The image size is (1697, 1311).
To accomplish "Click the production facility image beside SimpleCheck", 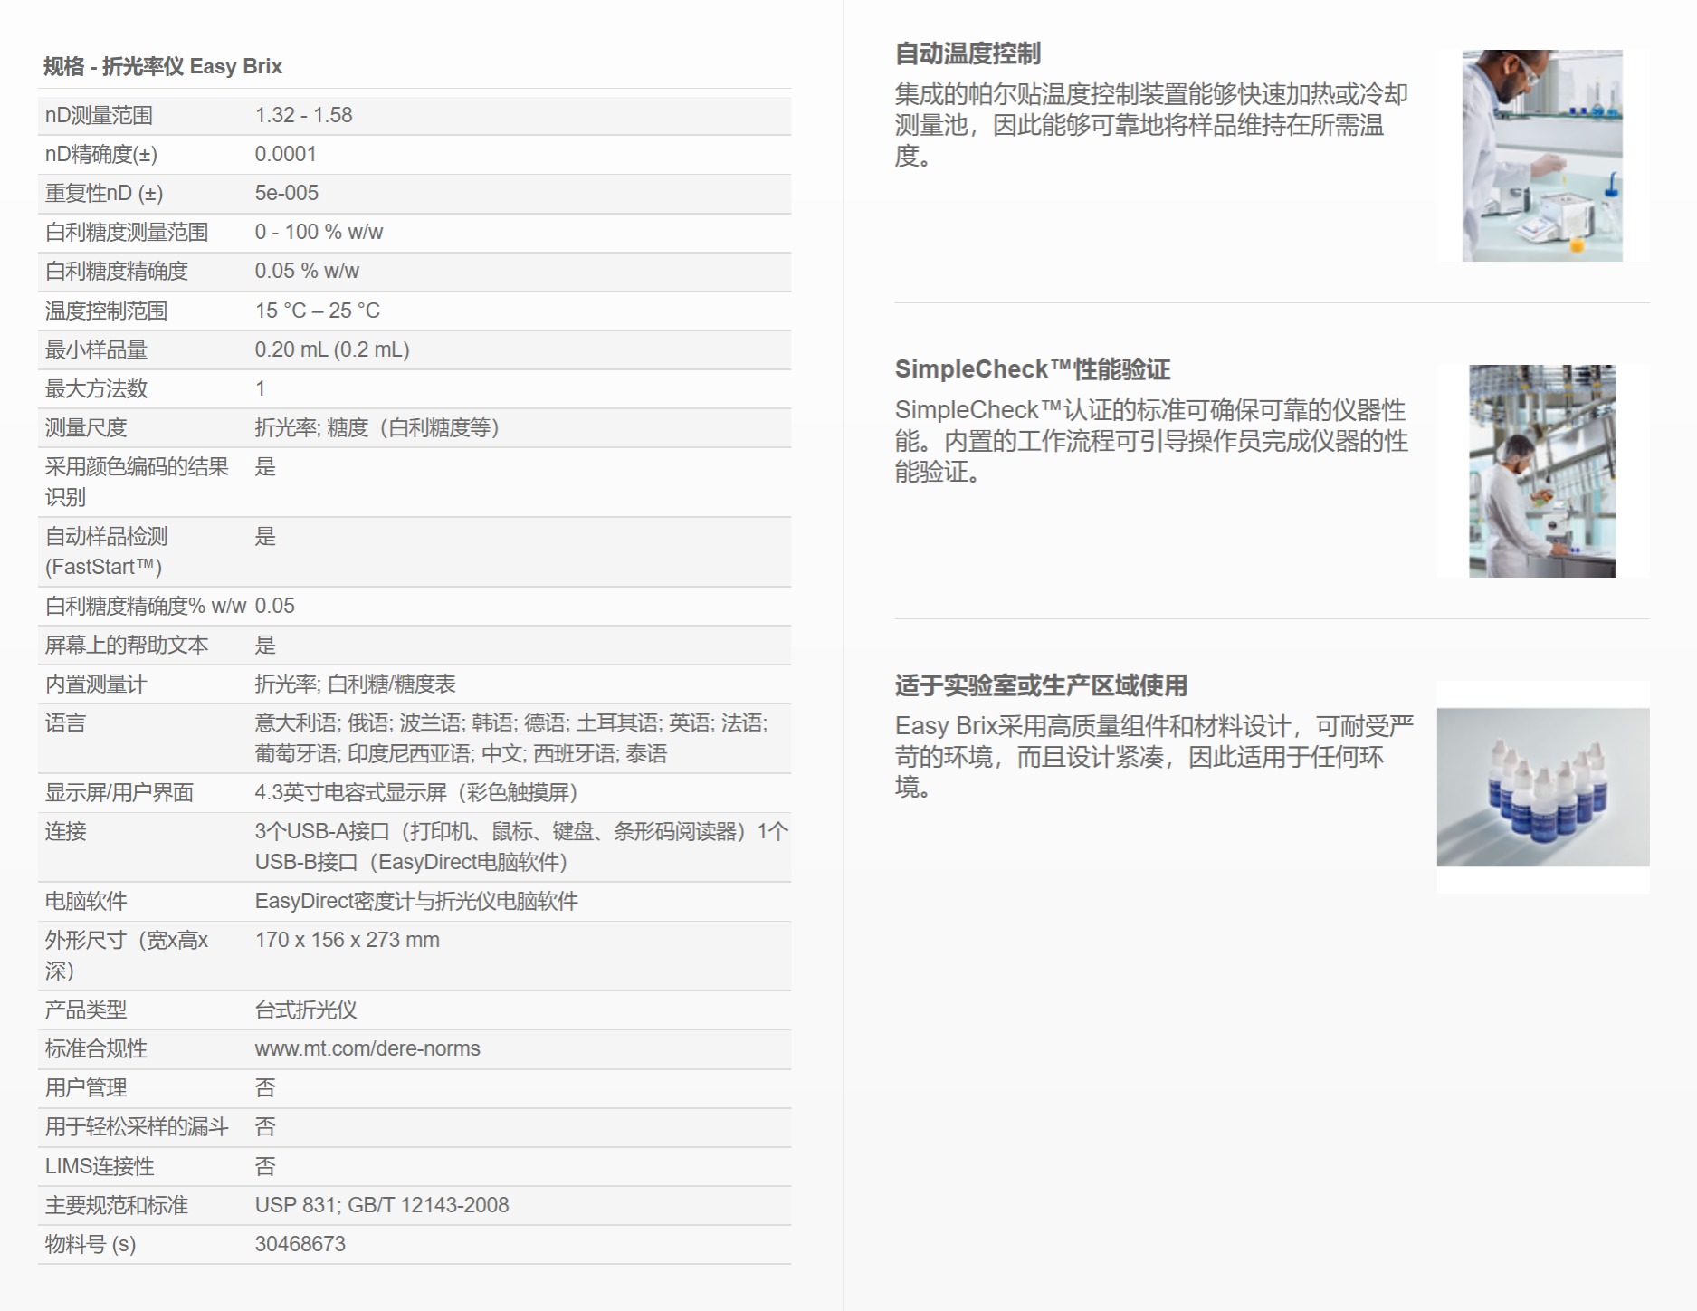I will (1541, 471).
